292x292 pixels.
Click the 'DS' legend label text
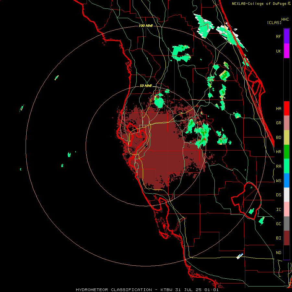pos(278,195)
